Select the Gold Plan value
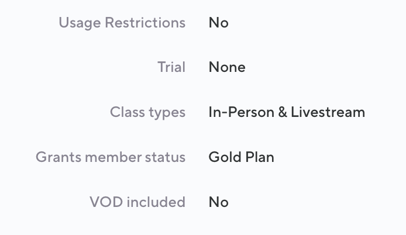 pos(241,157)
